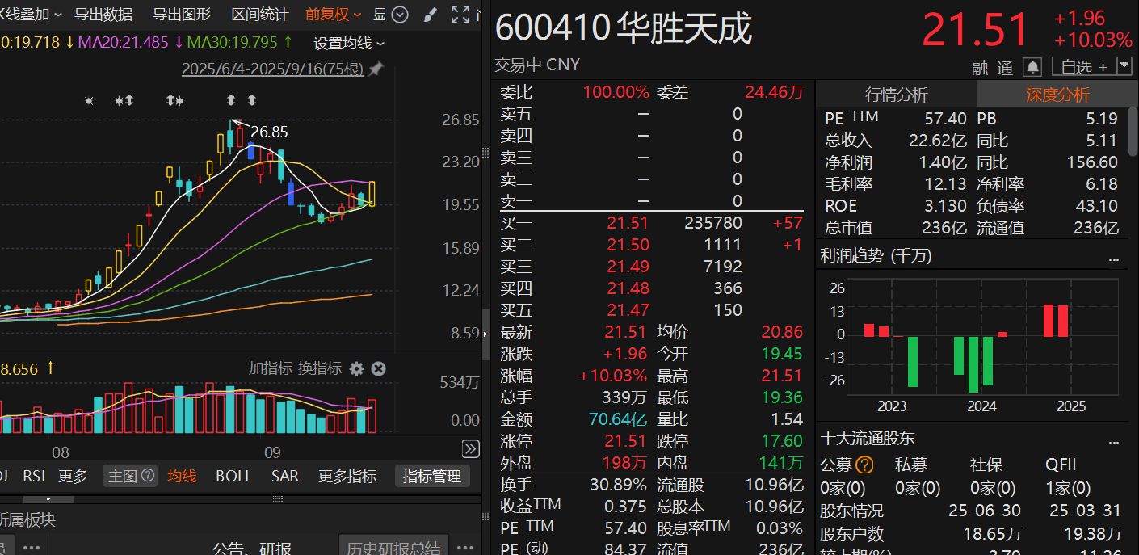Open the circled down-arrow display options
Screen dimensions: 1139x555
400,15
